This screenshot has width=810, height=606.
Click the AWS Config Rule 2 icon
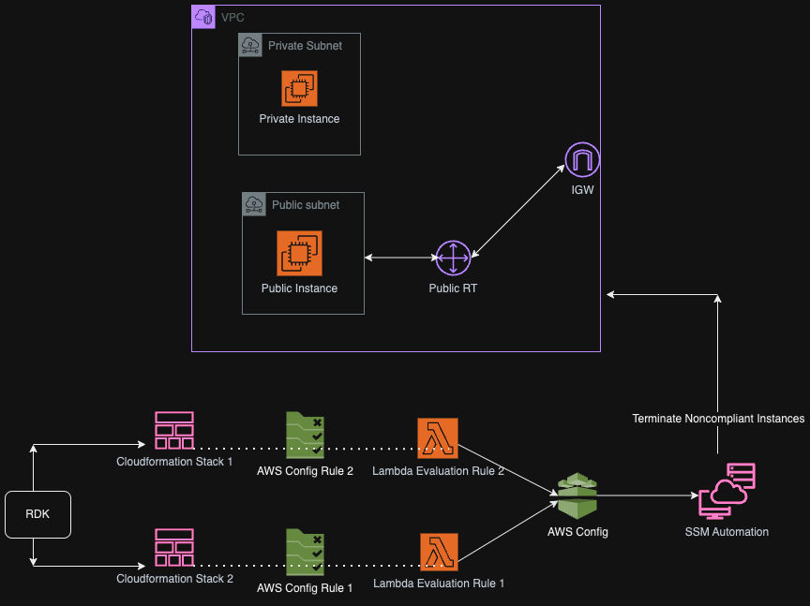click(305, 435)
